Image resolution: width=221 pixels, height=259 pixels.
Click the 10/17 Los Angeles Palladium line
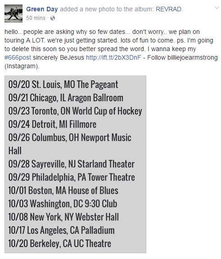62,230
